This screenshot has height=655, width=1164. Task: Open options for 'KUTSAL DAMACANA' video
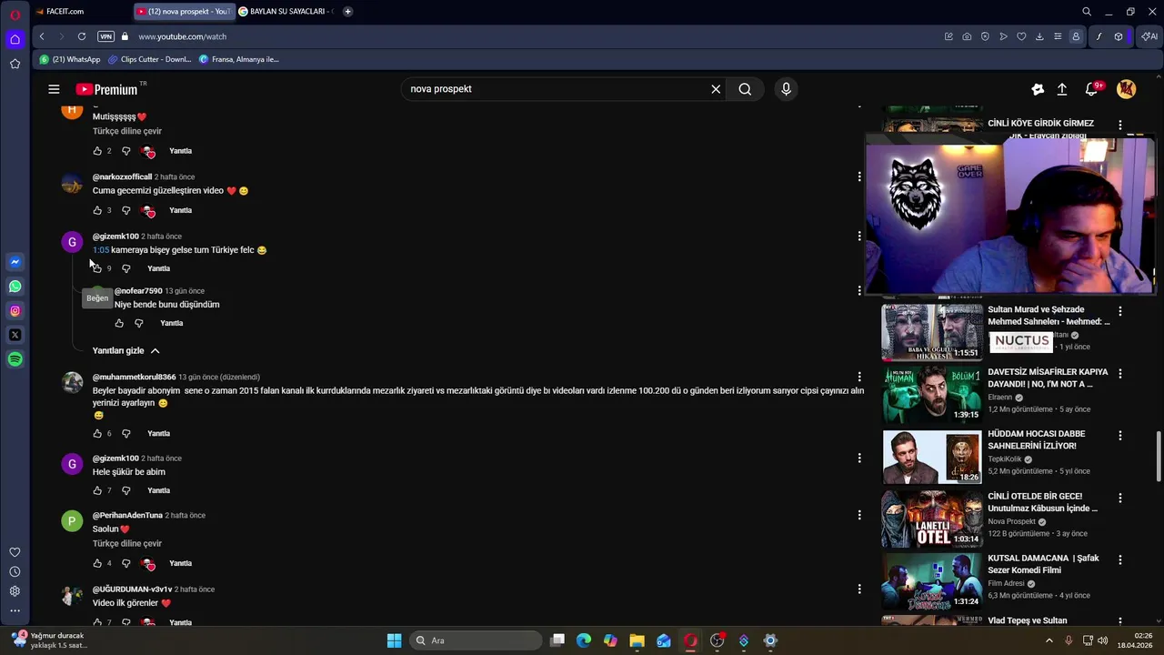1120,559
